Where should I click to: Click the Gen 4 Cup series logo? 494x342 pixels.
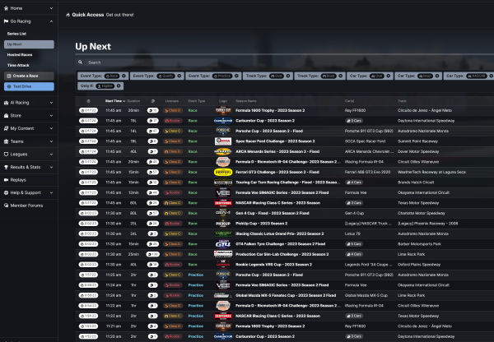223,213
